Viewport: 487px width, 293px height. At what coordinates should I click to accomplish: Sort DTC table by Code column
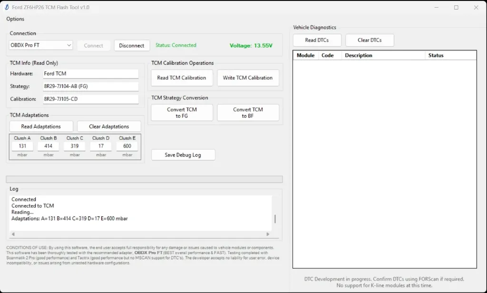pos(328,56)
